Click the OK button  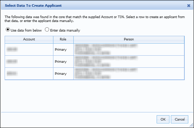coord(163,119)
